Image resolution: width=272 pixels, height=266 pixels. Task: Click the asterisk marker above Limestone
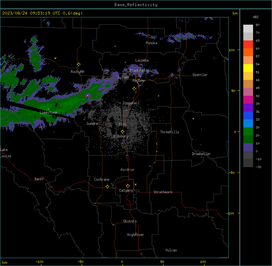pyautogui.click(x=48, y=109)
